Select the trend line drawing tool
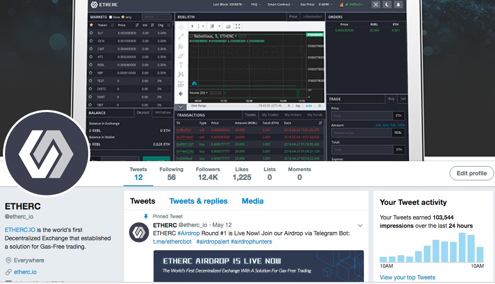The width and height of the screenshot is (495, 284). tap(181, 37)
